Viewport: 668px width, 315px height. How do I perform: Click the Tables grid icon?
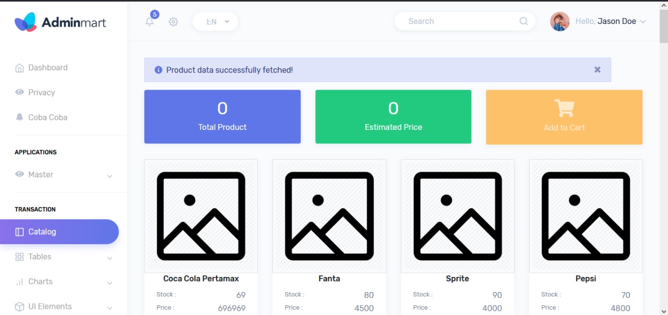pyautogui.click(x=19, y=257)
